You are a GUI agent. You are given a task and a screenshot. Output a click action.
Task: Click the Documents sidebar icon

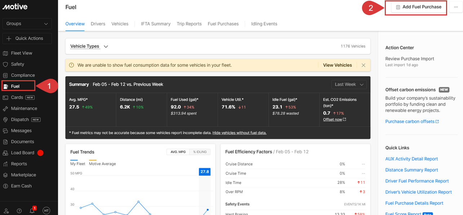pos(5,142)
